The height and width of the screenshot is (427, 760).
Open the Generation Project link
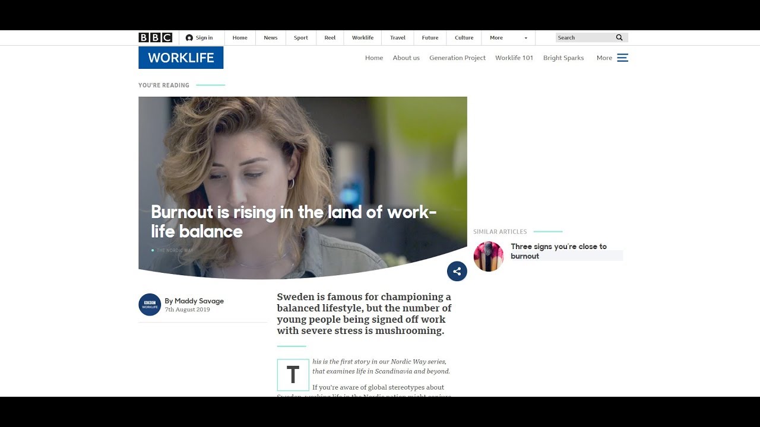(457, 58)
